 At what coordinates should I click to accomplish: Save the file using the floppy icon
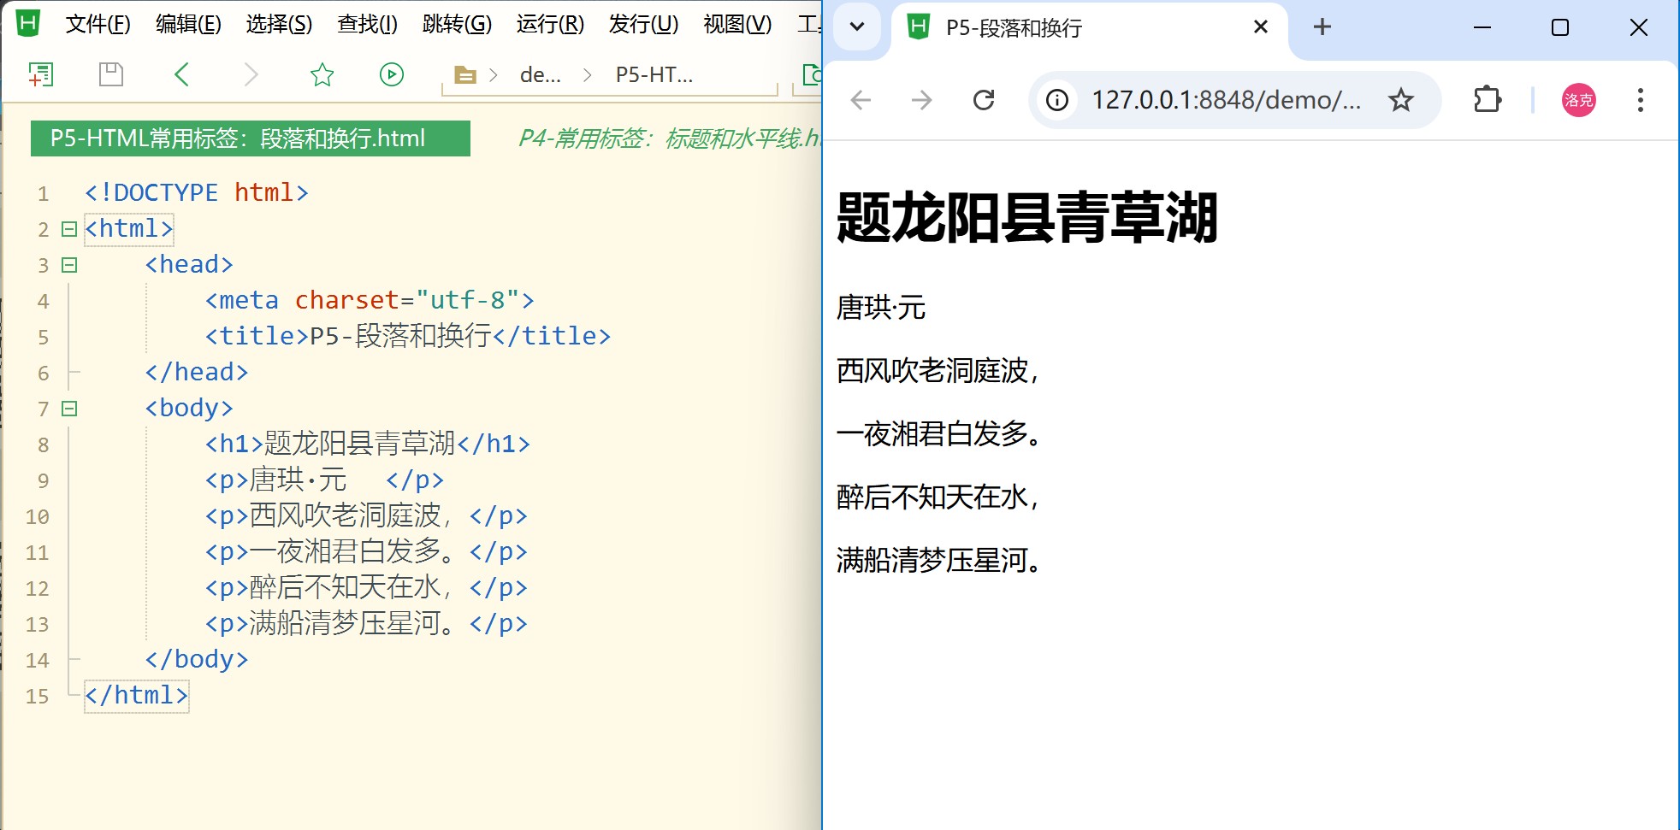(x=111, y=75)
